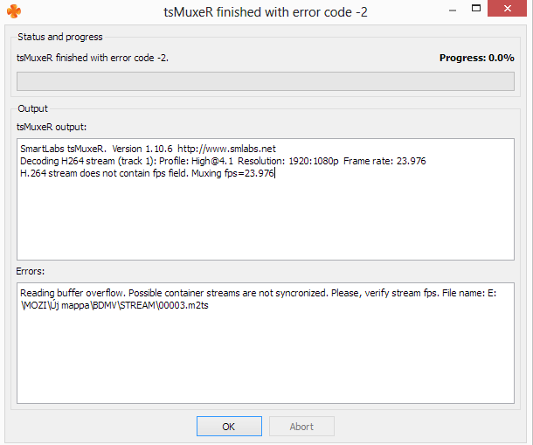Click the empty progress bar

(266, 82)
